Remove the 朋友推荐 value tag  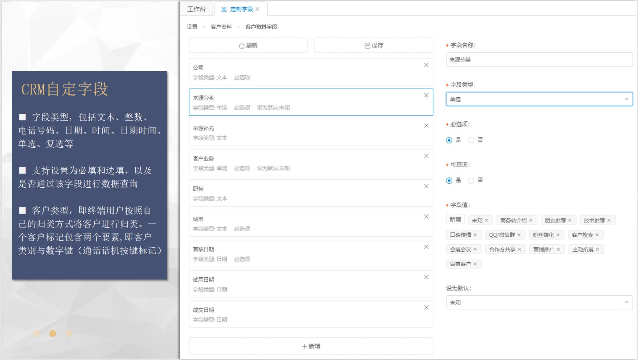(x=570, y=220)
